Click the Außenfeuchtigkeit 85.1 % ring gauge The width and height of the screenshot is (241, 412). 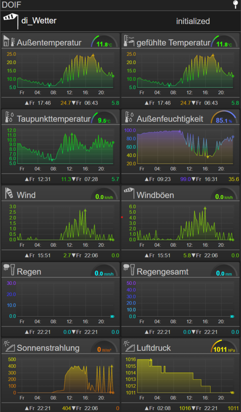point(224,118)
